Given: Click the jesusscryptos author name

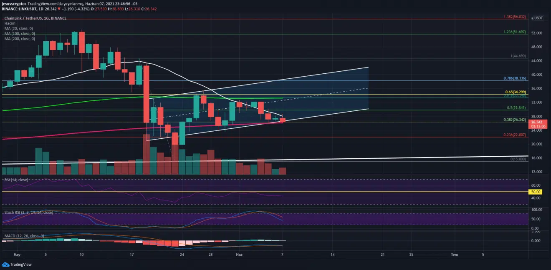Looking at the screenshot, I should 16,2.
